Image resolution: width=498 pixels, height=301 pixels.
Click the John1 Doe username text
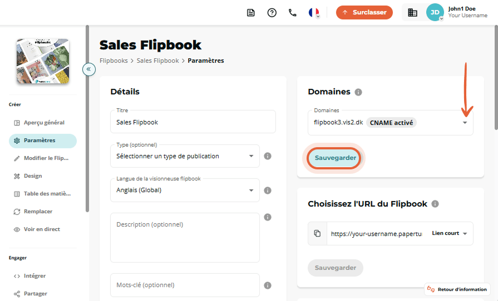click(462, 9)
